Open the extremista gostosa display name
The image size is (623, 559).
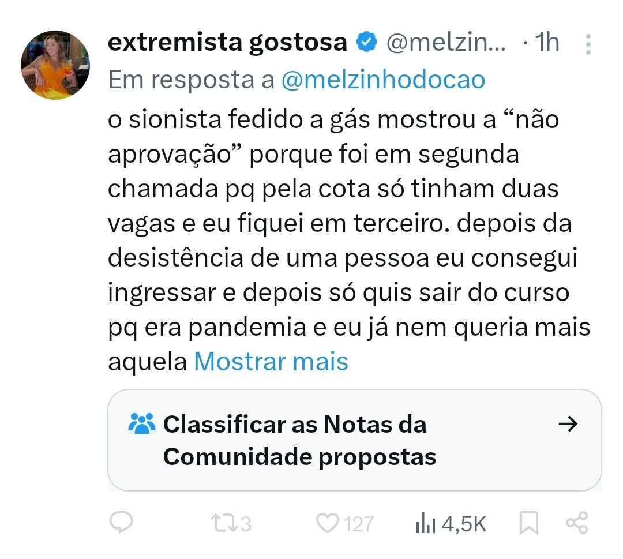pos(228,43)
